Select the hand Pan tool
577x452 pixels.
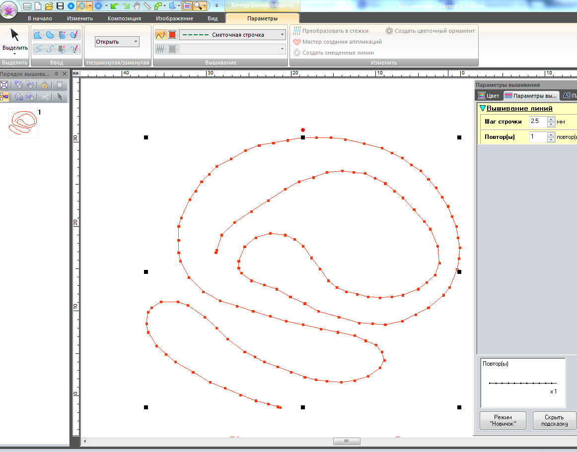point(137,6)
